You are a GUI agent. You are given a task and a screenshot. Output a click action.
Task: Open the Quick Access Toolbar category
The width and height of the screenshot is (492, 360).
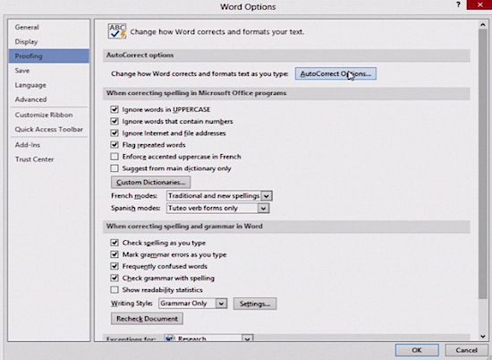point(49,129)
